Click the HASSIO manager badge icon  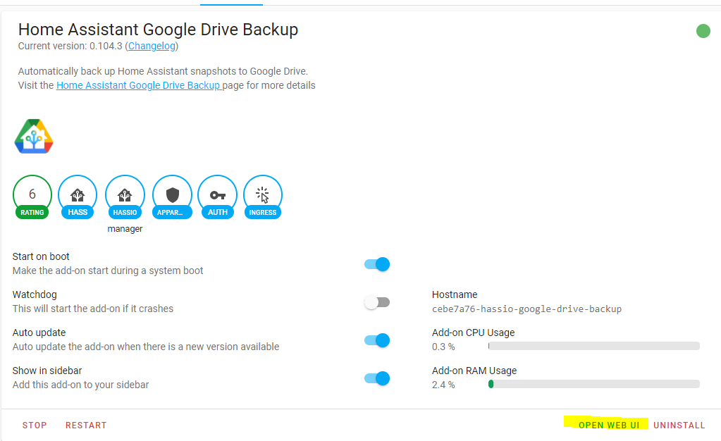125,197
